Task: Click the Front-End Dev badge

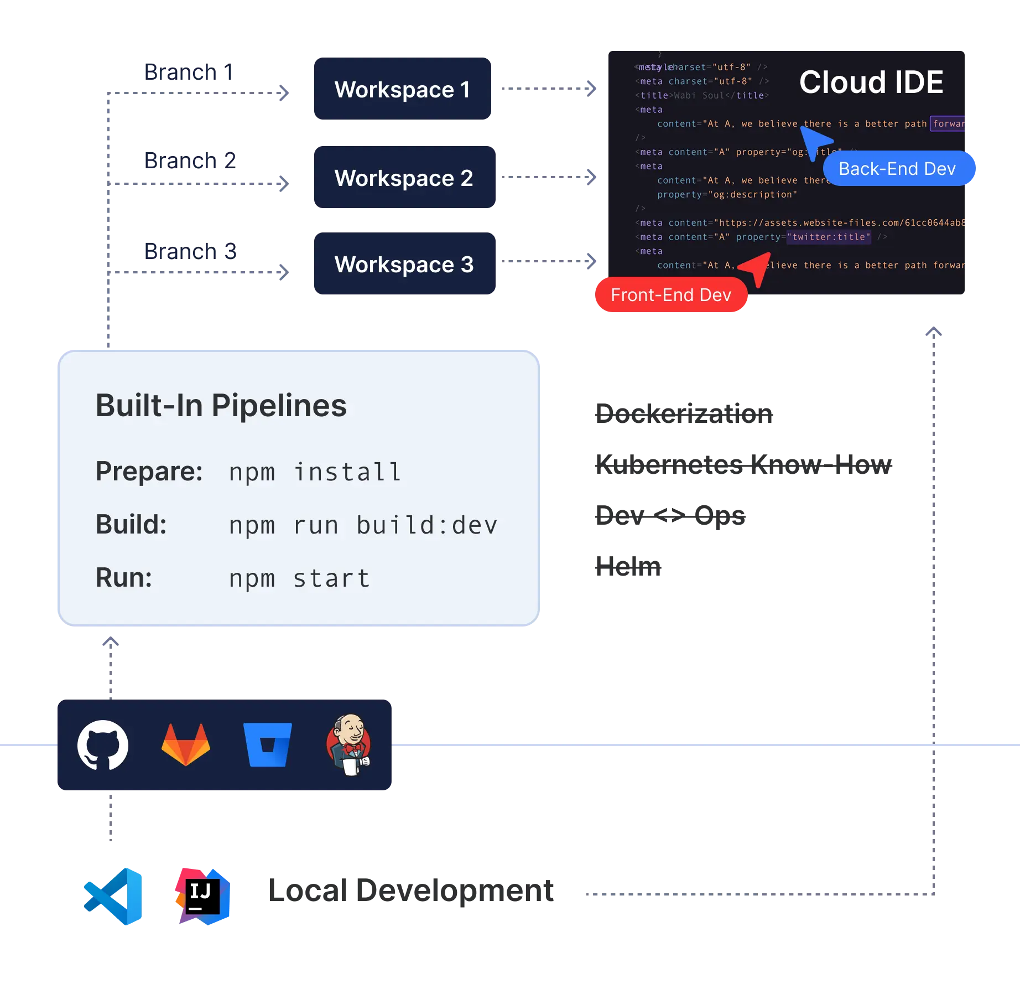Action: click(670, 295)
